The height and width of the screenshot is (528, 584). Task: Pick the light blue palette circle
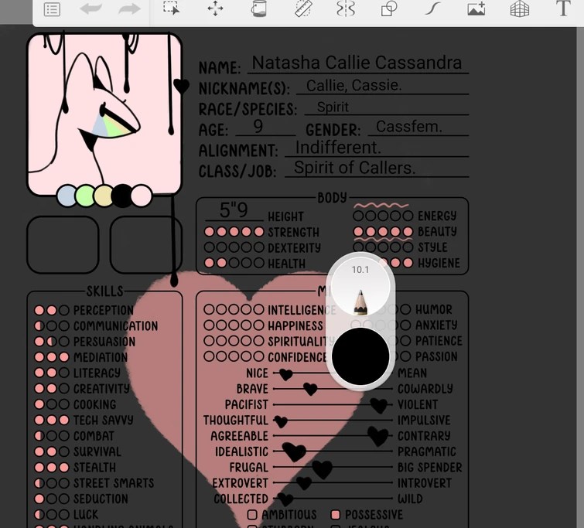[x=67, y=196]
